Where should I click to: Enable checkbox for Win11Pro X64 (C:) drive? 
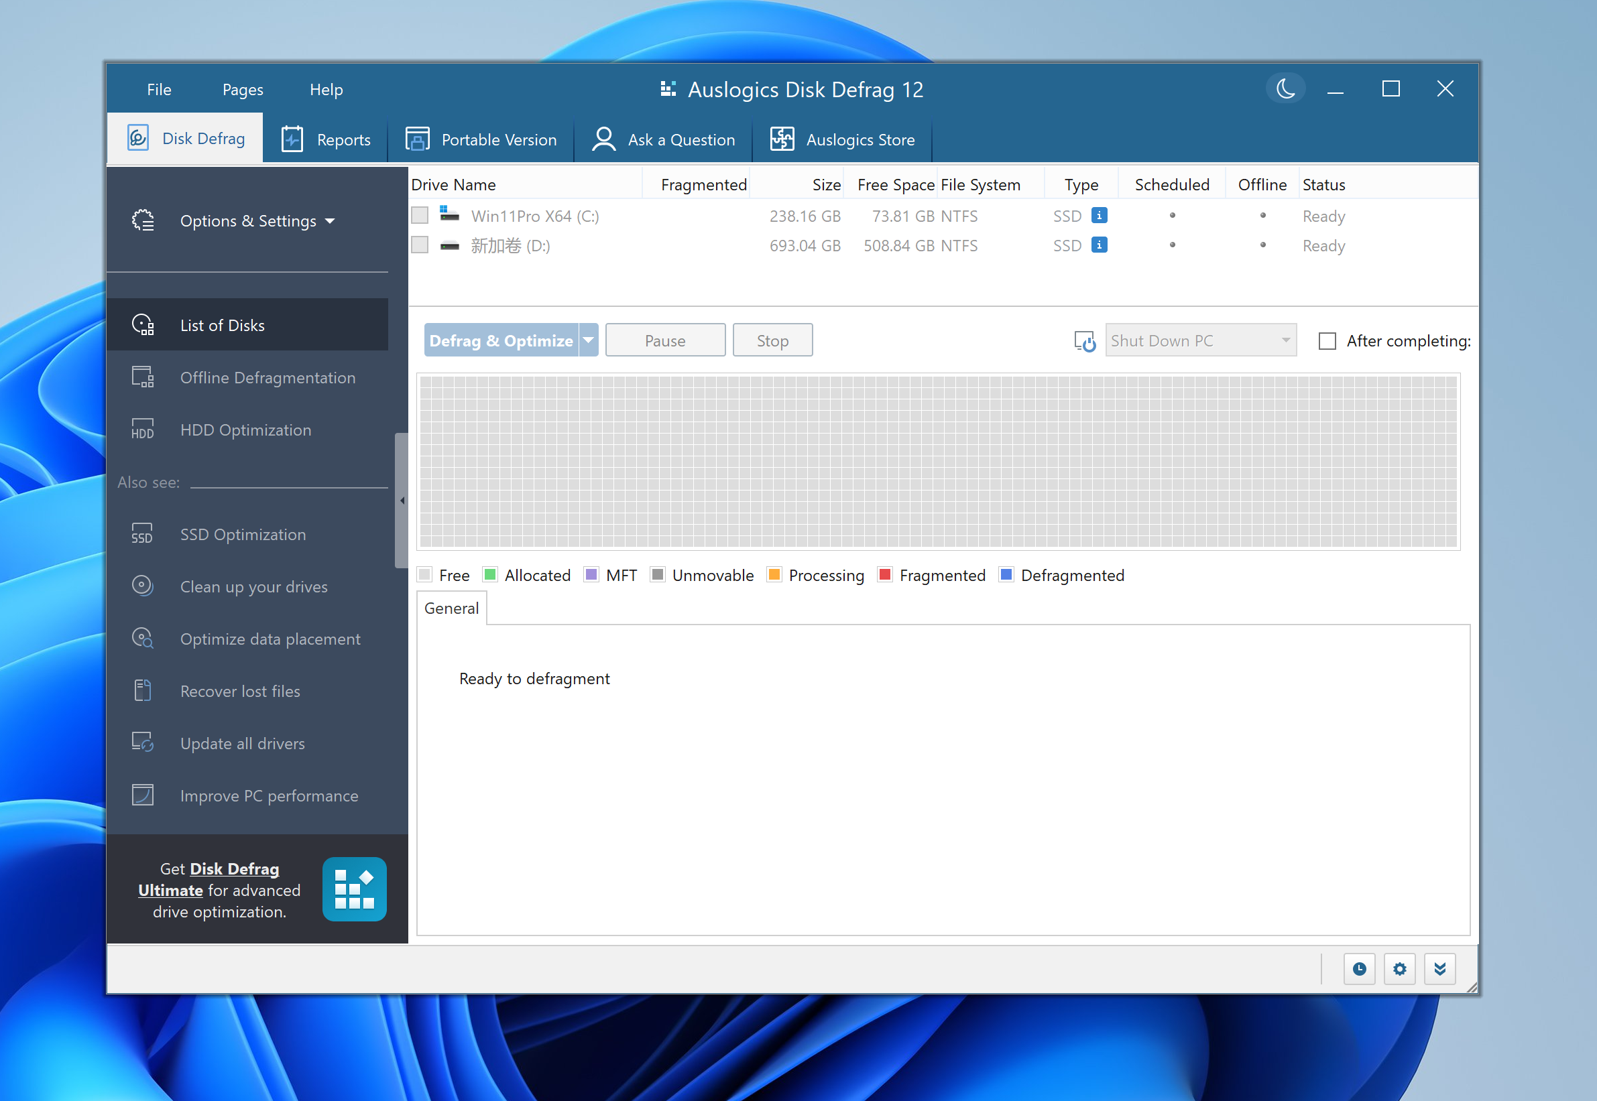(419, 214)
